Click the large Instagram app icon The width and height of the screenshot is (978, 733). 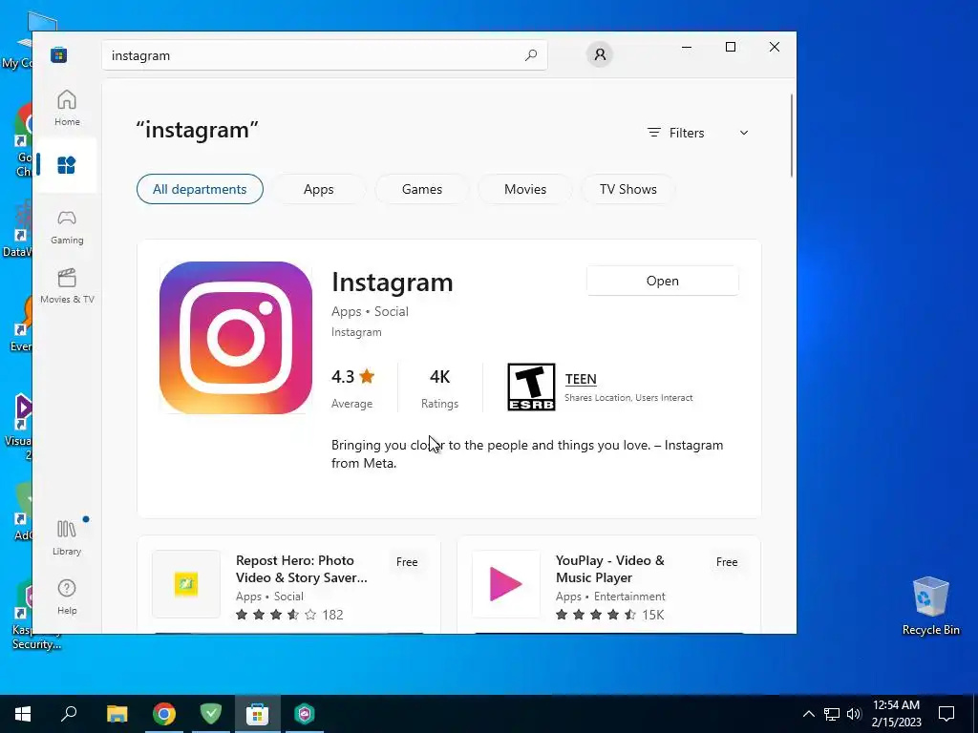[x=236, y=337]
